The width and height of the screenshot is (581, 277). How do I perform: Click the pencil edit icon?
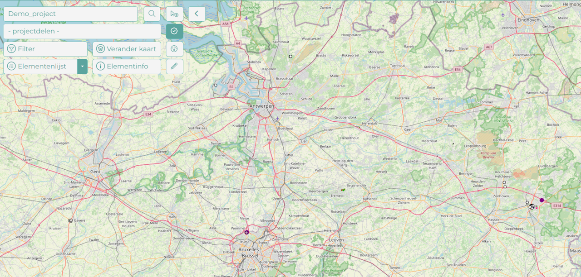(x=174, y=67)
